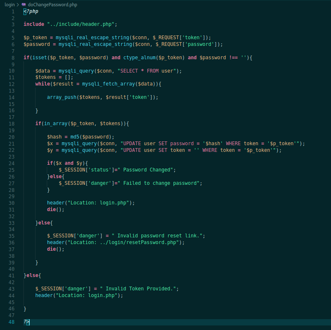Click '}else{' on line 41
Screen dimensions: 331x330
pos(32,275)
